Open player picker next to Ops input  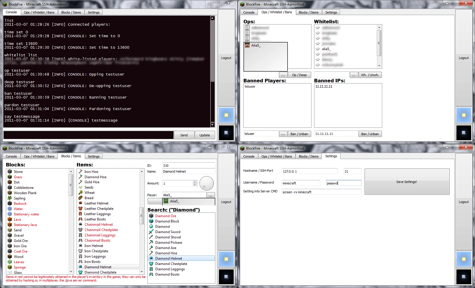coord(283,75)
